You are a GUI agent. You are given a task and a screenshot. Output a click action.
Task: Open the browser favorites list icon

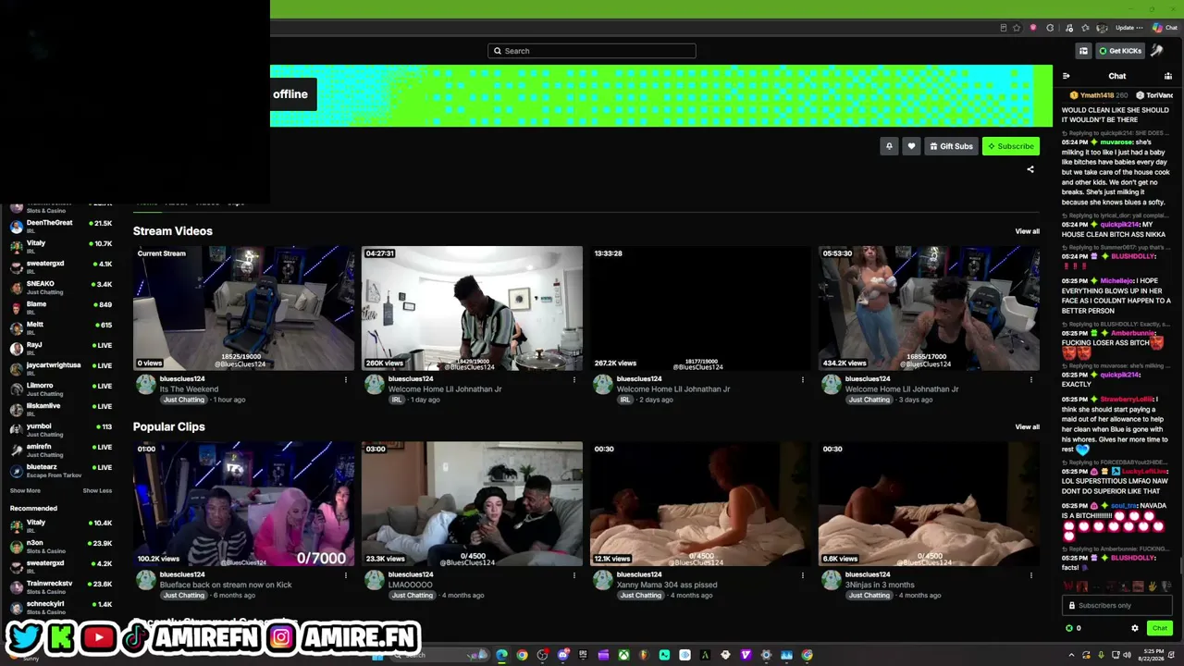click(x=1085, y=28)
